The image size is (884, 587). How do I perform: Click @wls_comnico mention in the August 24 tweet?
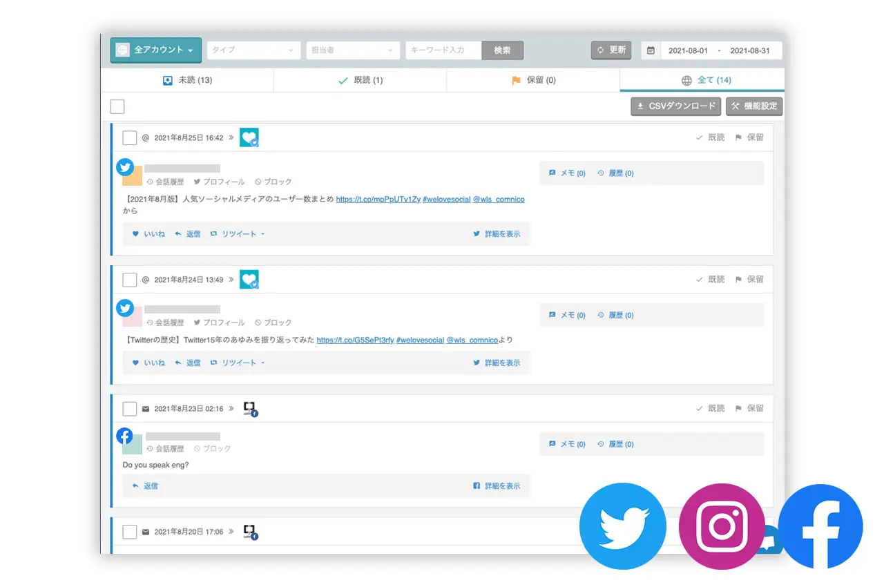472,340
